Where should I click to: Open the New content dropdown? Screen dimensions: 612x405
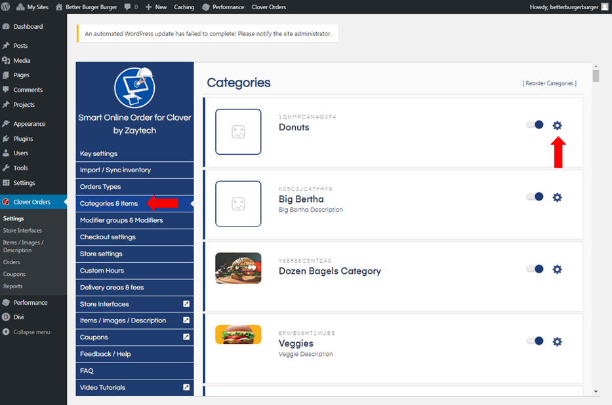[156, 7]
